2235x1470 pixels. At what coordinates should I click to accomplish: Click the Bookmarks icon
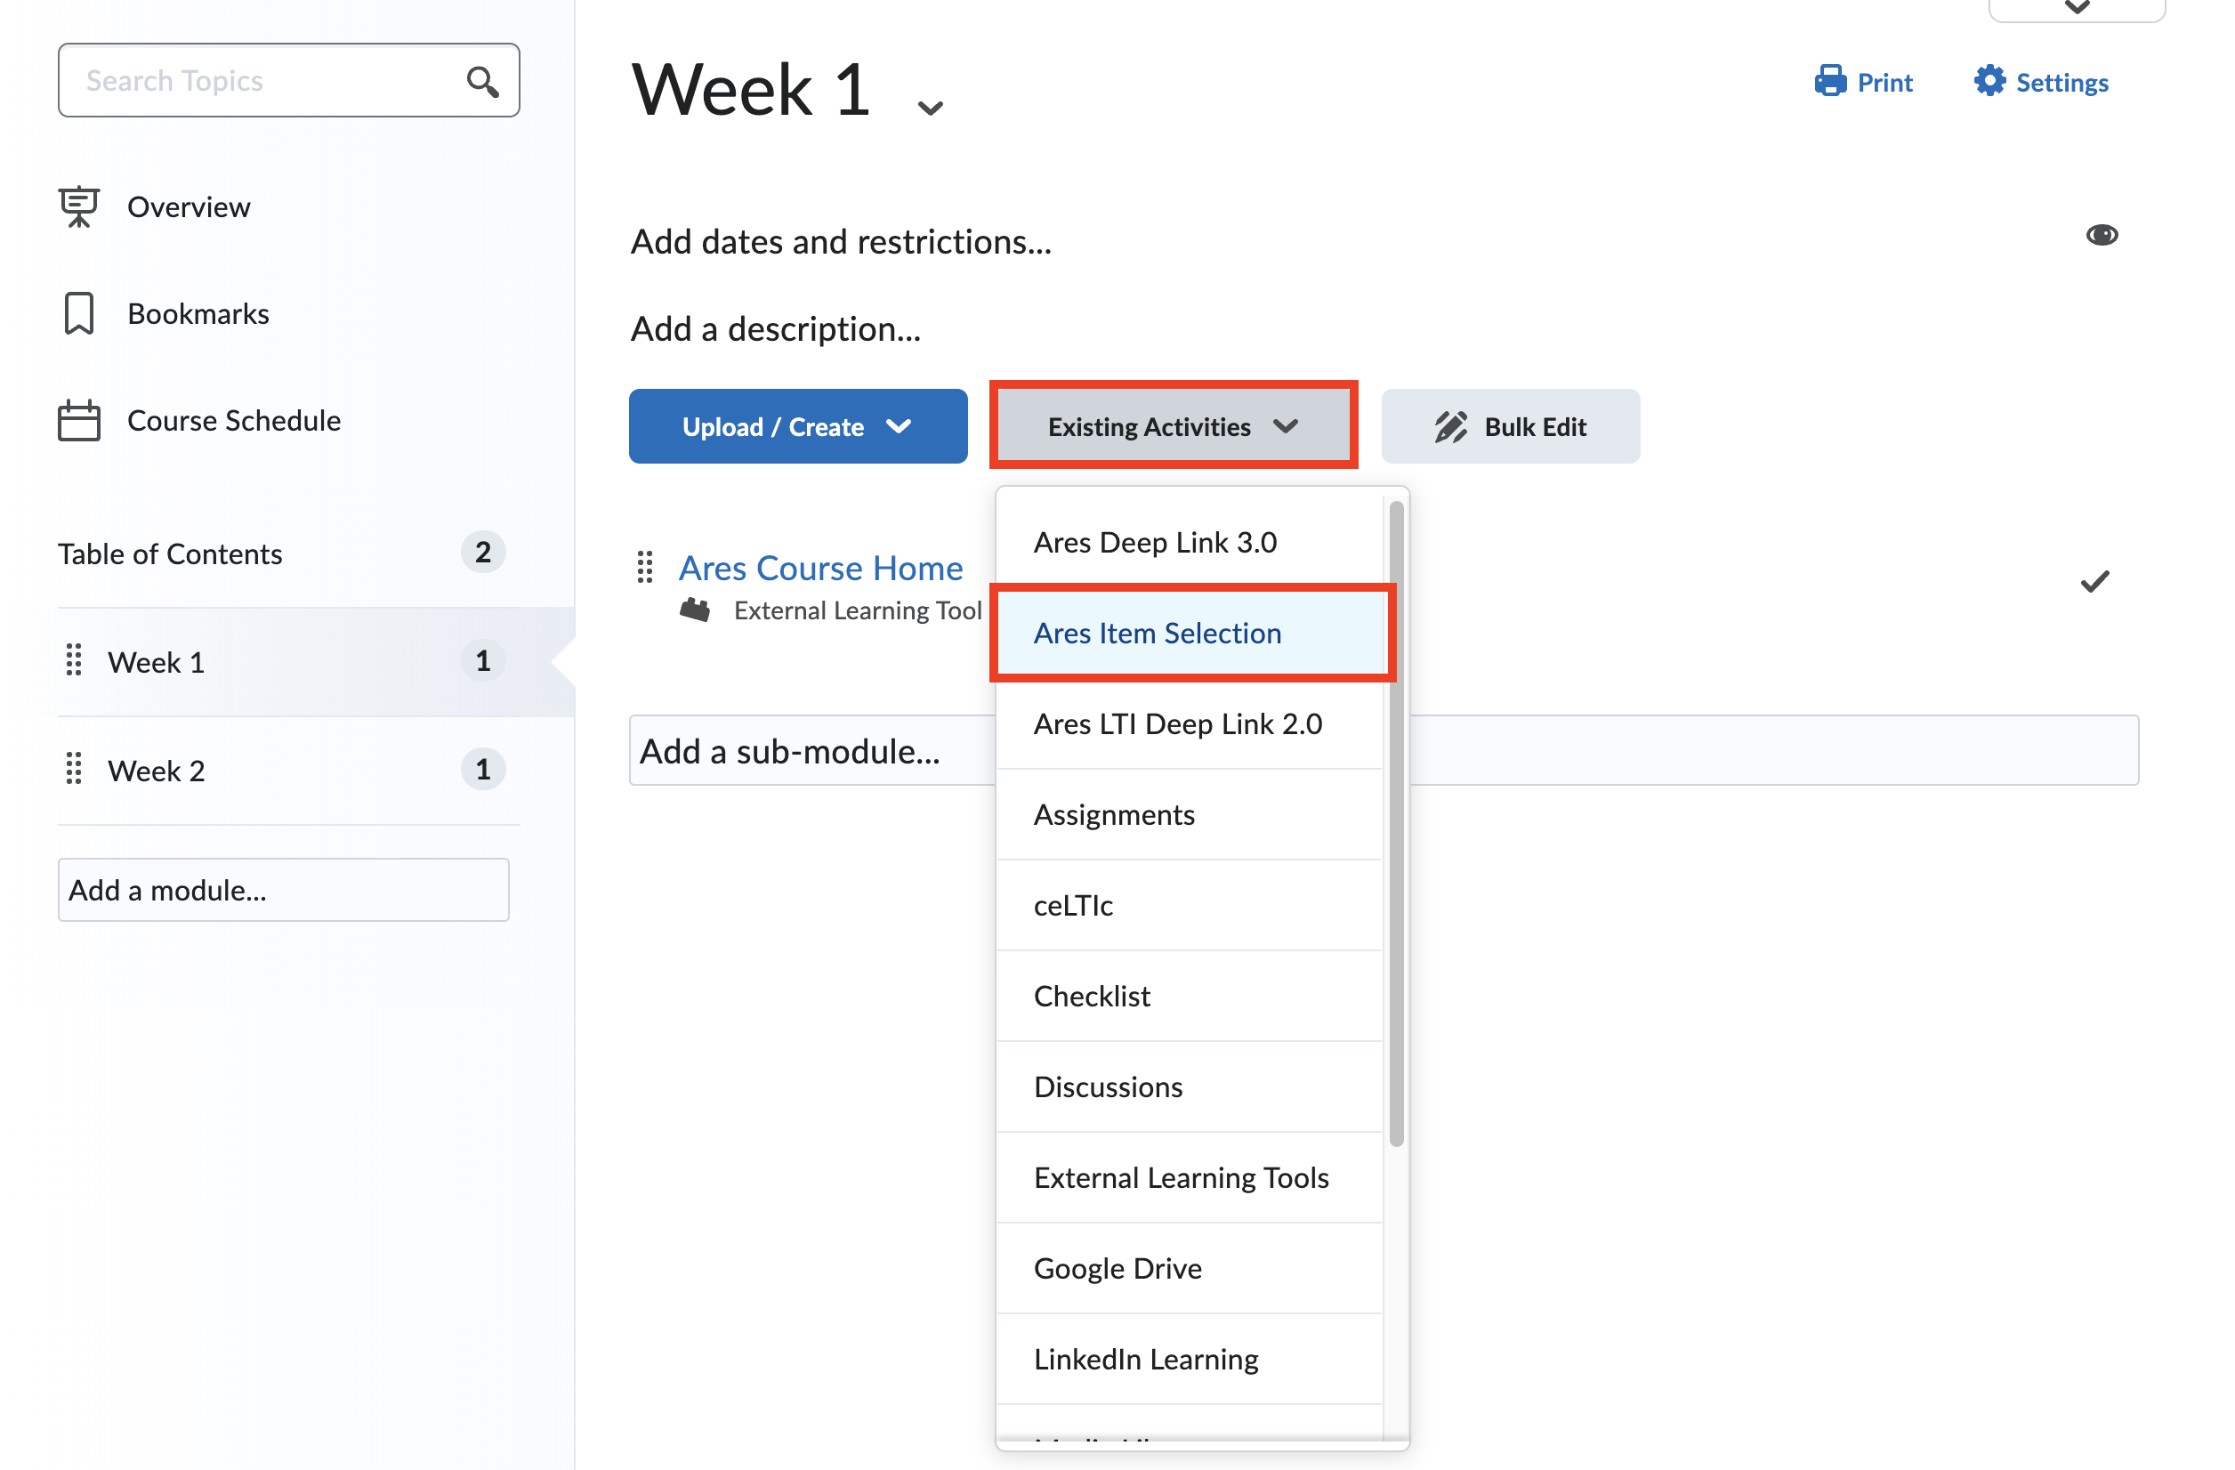click(79, 314)
